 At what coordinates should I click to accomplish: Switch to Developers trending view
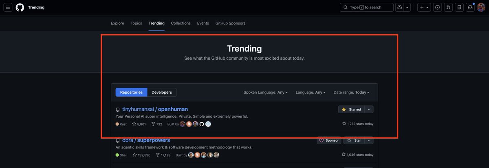162,92
